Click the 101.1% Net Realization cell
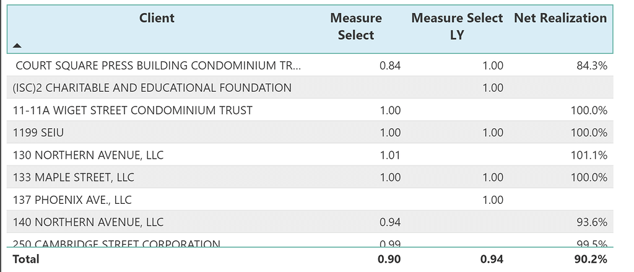The image size is (634, 272). pos(589,155)
